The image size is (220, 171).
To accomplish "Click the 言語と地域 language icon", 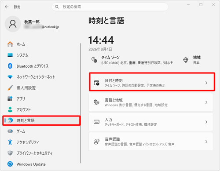I will (96, 102).
